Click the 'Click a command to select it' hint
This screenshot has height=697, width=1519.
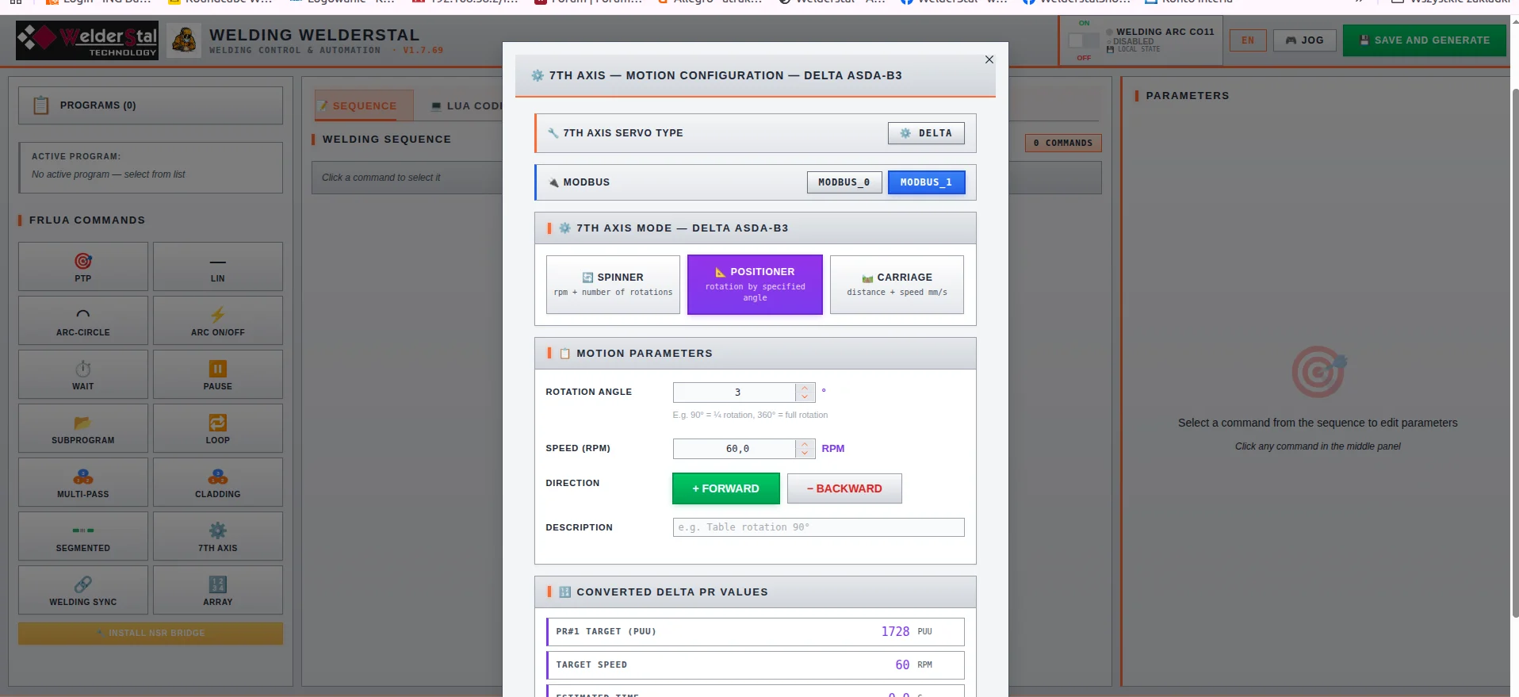[x=381, y=178]
